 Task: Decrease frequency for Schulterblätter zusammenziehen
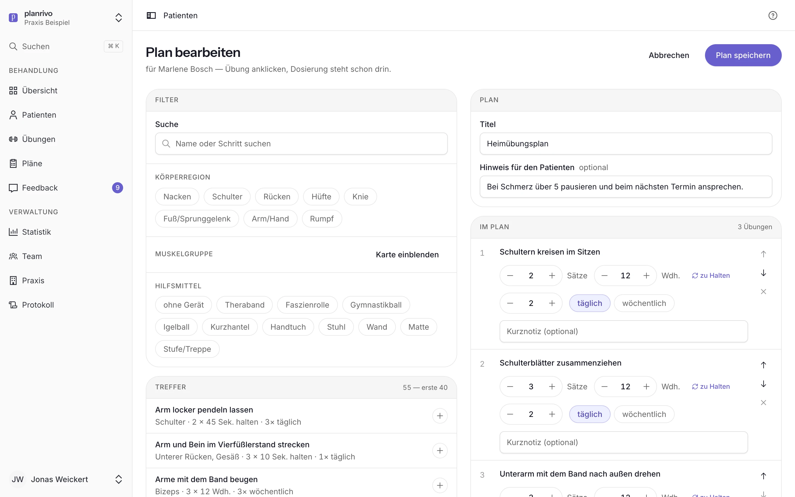510,414
